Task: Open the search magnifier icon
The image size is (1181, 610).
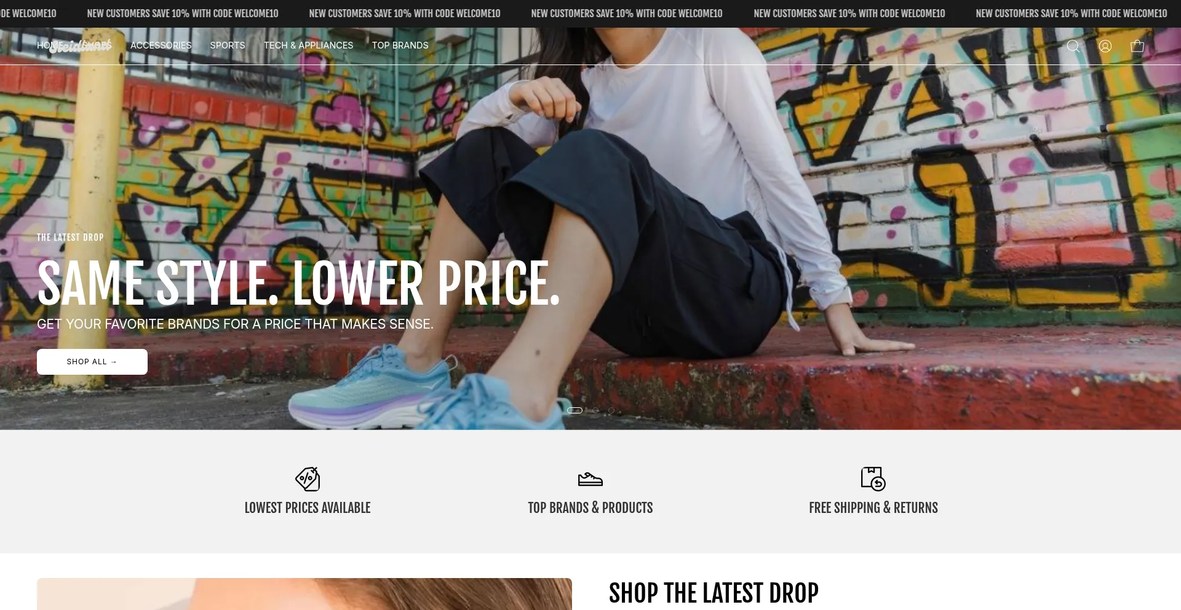Action: [x=1073, y=46]
